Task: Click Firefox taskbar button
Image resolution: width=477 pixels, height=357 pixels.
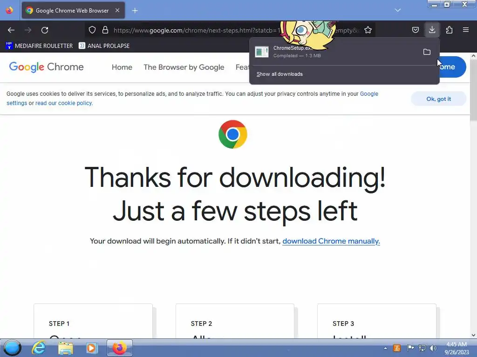Action: [120, 348]
